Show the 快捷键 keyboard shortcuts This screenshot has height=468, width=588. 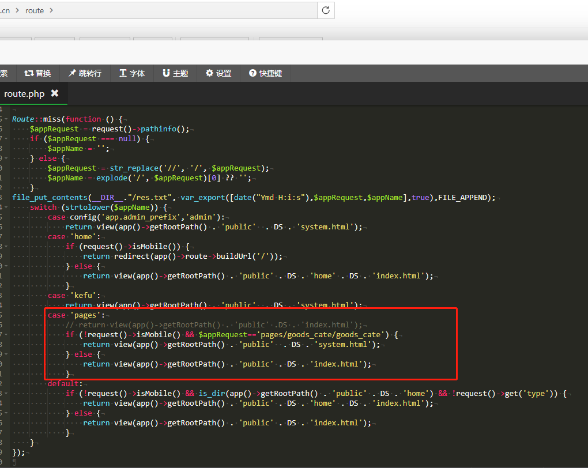(266, 73)
